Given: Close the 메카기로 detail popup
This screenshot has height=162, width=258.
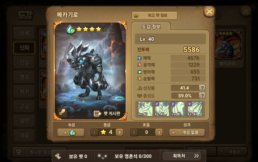Looking at the screenshot, I should click(x=209, y=11).
